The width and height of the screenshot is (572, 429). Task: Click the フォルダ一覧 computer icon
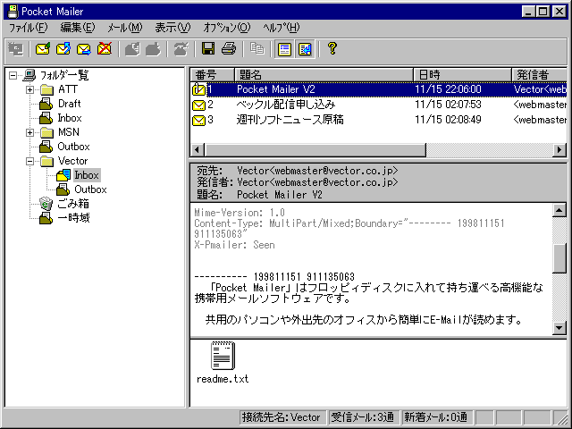tap(29, 75)
